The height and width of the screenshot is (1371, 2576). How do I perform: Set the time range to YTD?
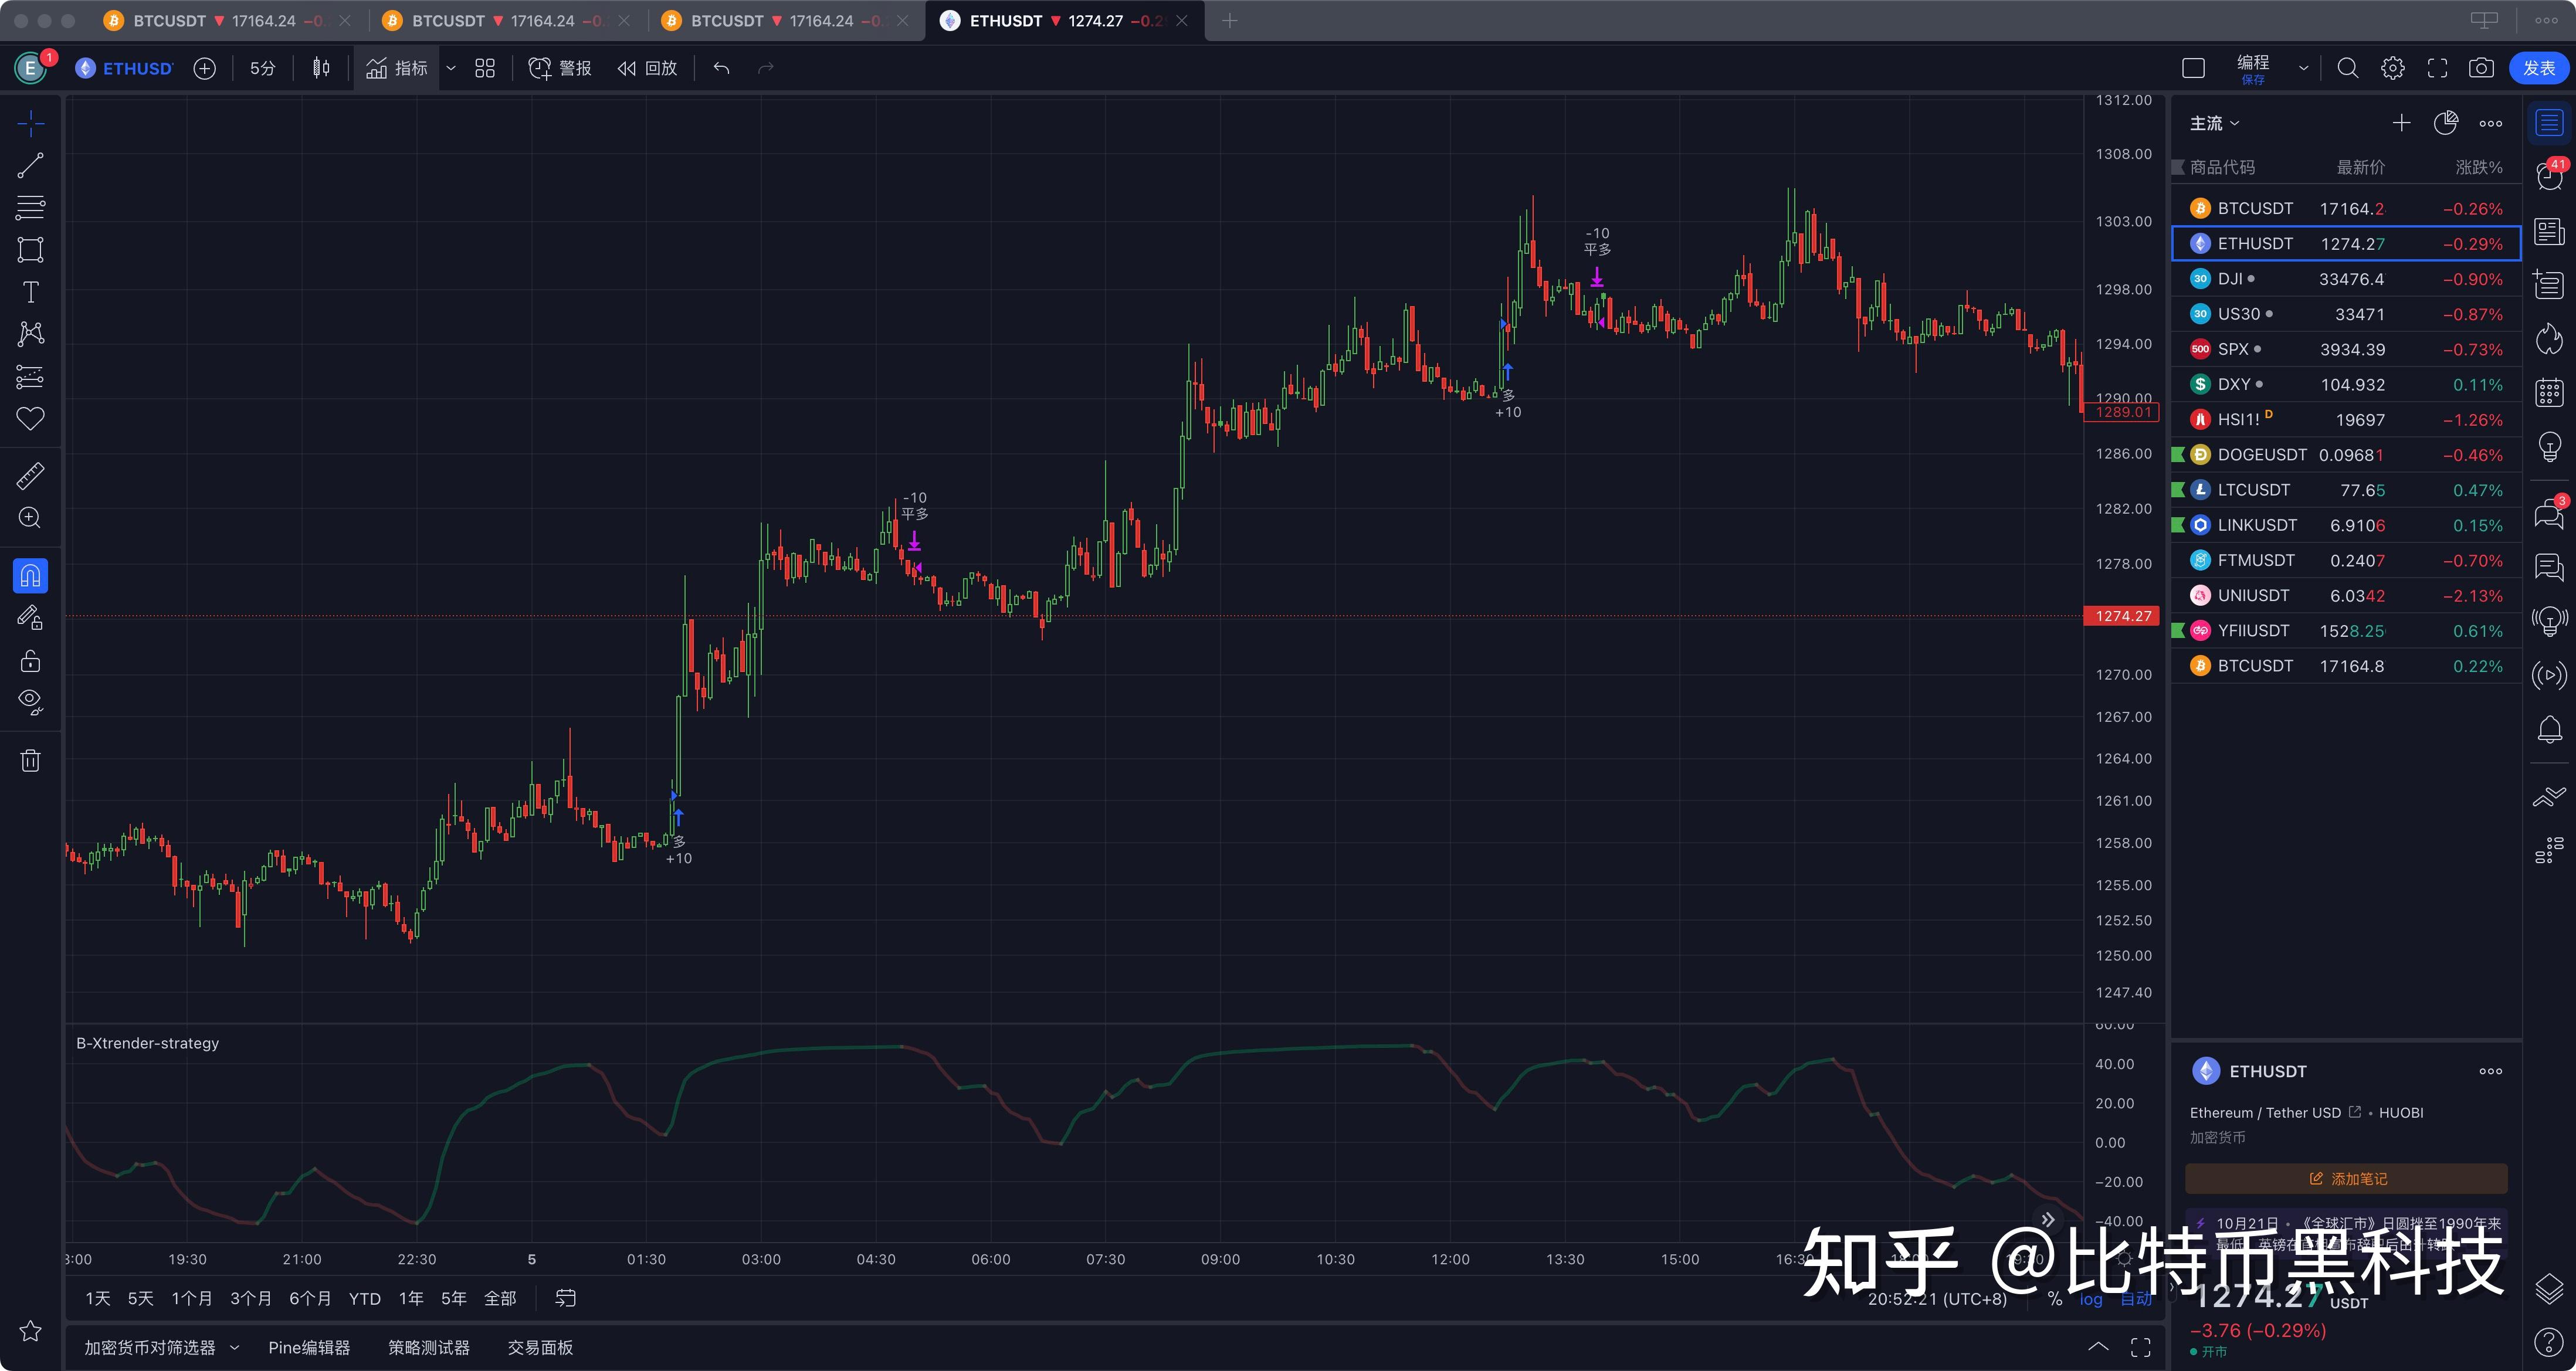(365, 1298)
